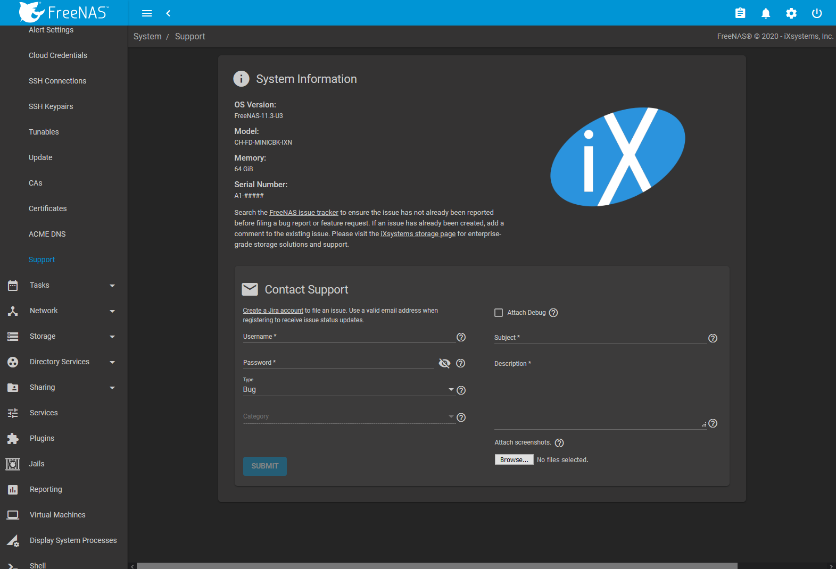836x569 pixels.
Task: Click the Storage icon in sidebar
Action: (x=13, y=337)
